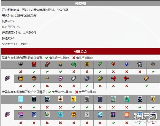Screen dimensions: 160x126
Task: Click the white wings item icon
Action: (73, 79)
